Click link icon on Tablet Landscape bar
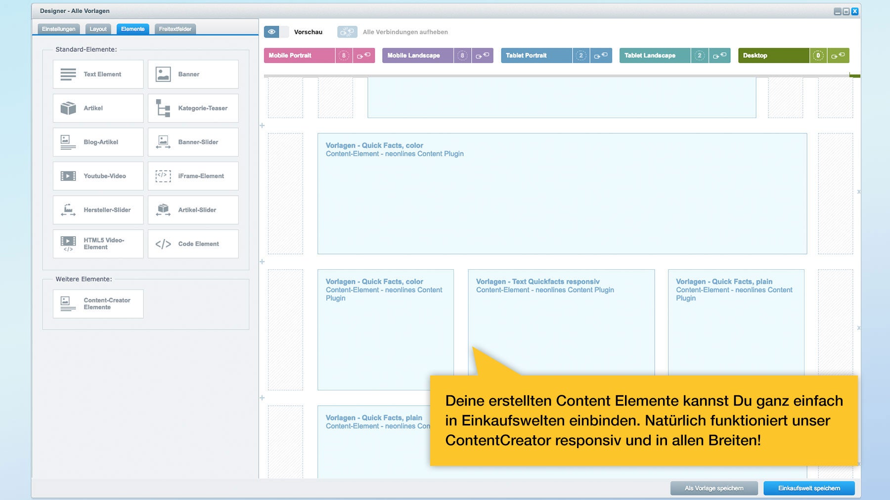 click(x=720, y=55)
